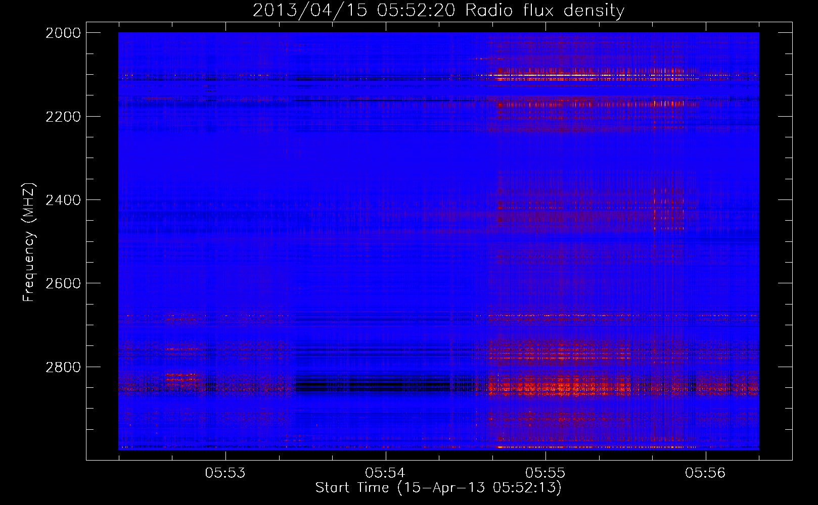Select the 2200 frequency tick label
The height and width of the screenshot is (505, 818).
(x=63, y=117)
